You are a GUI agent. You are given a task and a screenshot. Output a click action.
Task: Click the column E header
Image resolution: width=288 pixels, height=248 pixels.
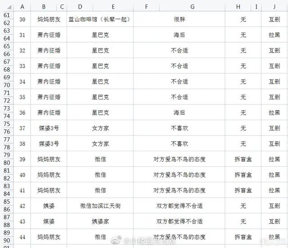[113, 7]
